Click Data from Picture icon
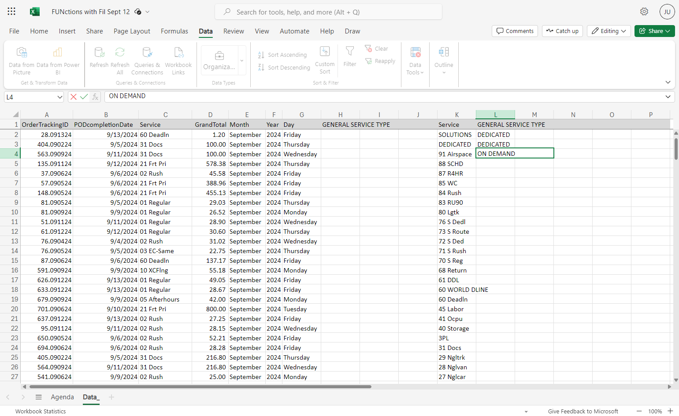 pos(22,52)
